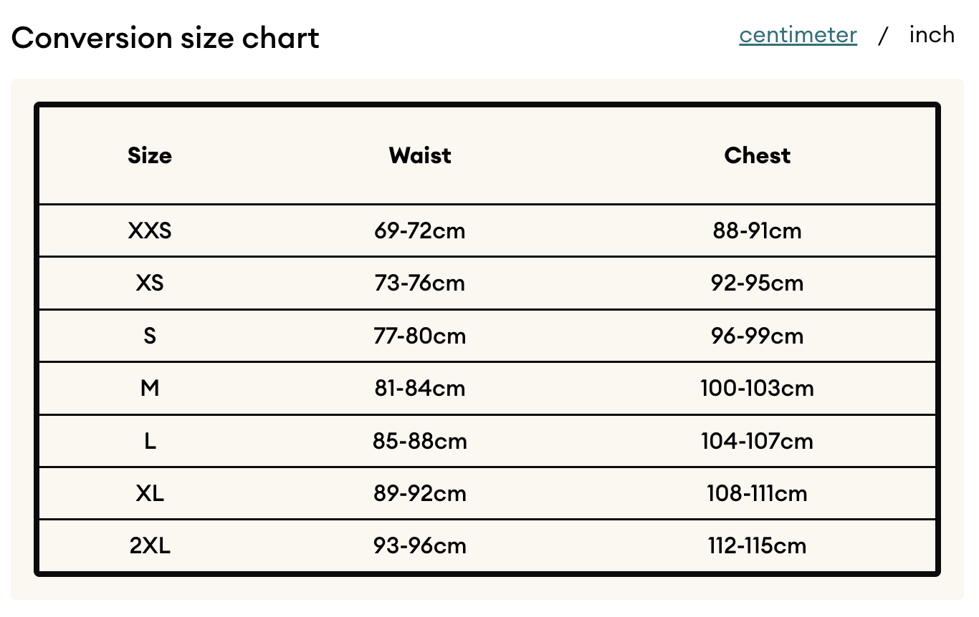Click the M size row label
The image size is (979, 617).
click(150, 389)
